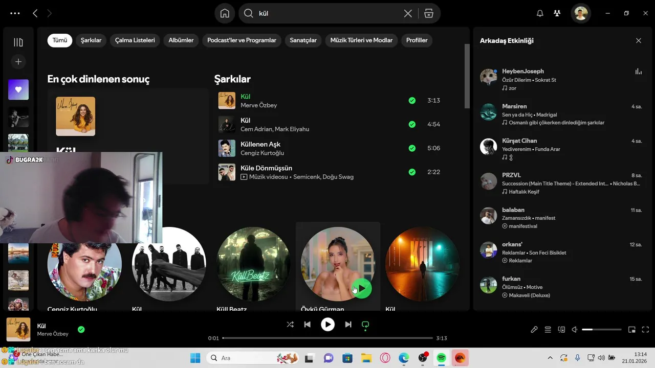Image resolution: width=655 pixels, height=368 pixels.
Task: Open File Explorer from the taskbar
Action: (x=366, y=358)
